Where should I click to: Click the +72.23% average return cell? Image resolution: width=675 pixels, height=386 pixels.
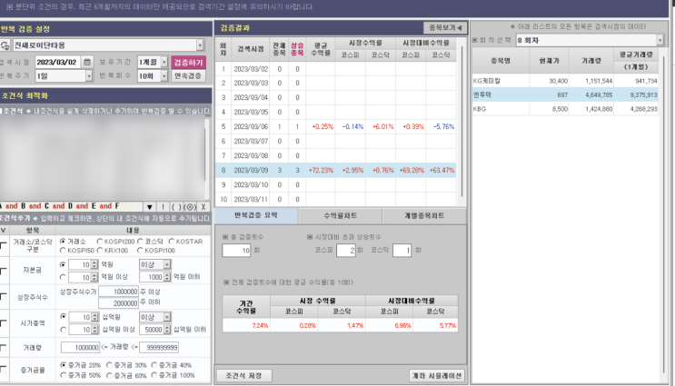click(321, 171)
